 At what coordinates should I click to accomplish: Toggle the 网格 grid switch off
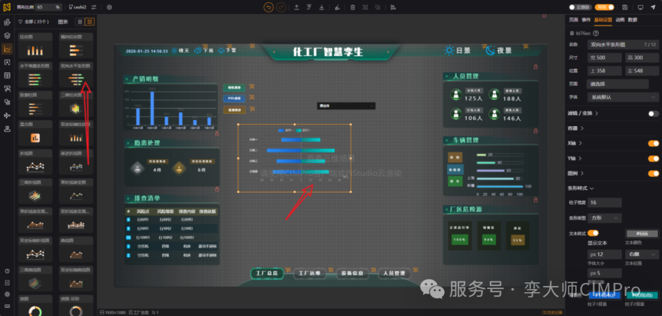(x=604, y=7)
